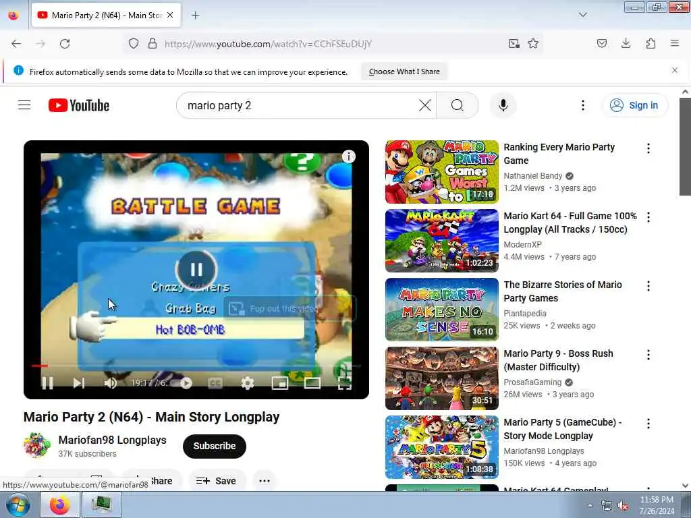691x518 pixels.
Task: Go to the YouTube home logo
Action: pyautogui.click(x=79, y=105)
